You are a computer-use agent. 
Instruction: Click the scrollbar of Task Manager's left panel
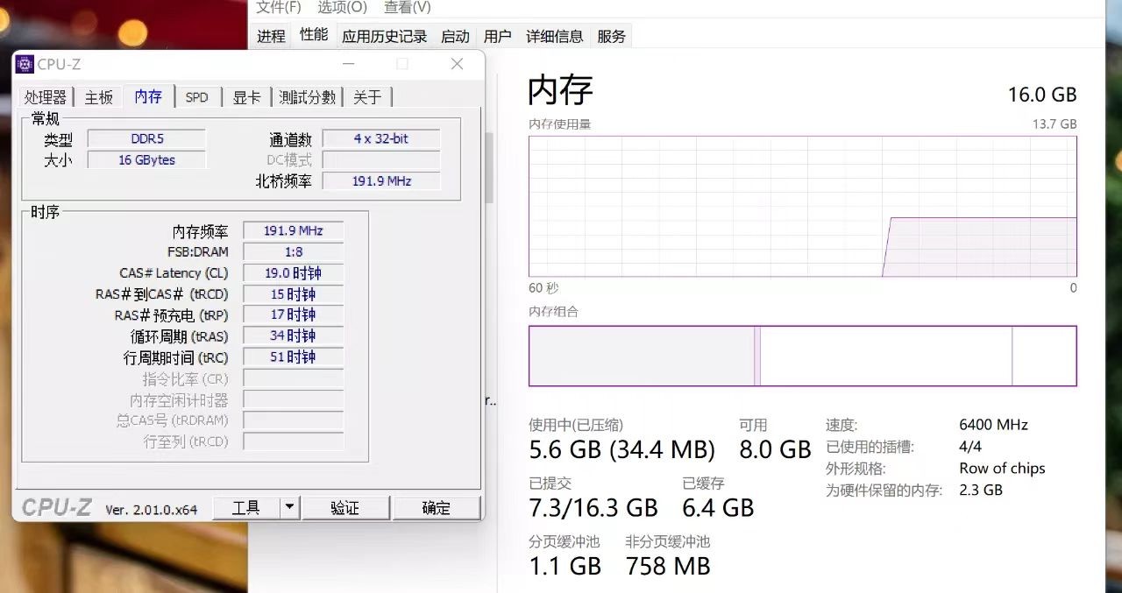(490, 166)
